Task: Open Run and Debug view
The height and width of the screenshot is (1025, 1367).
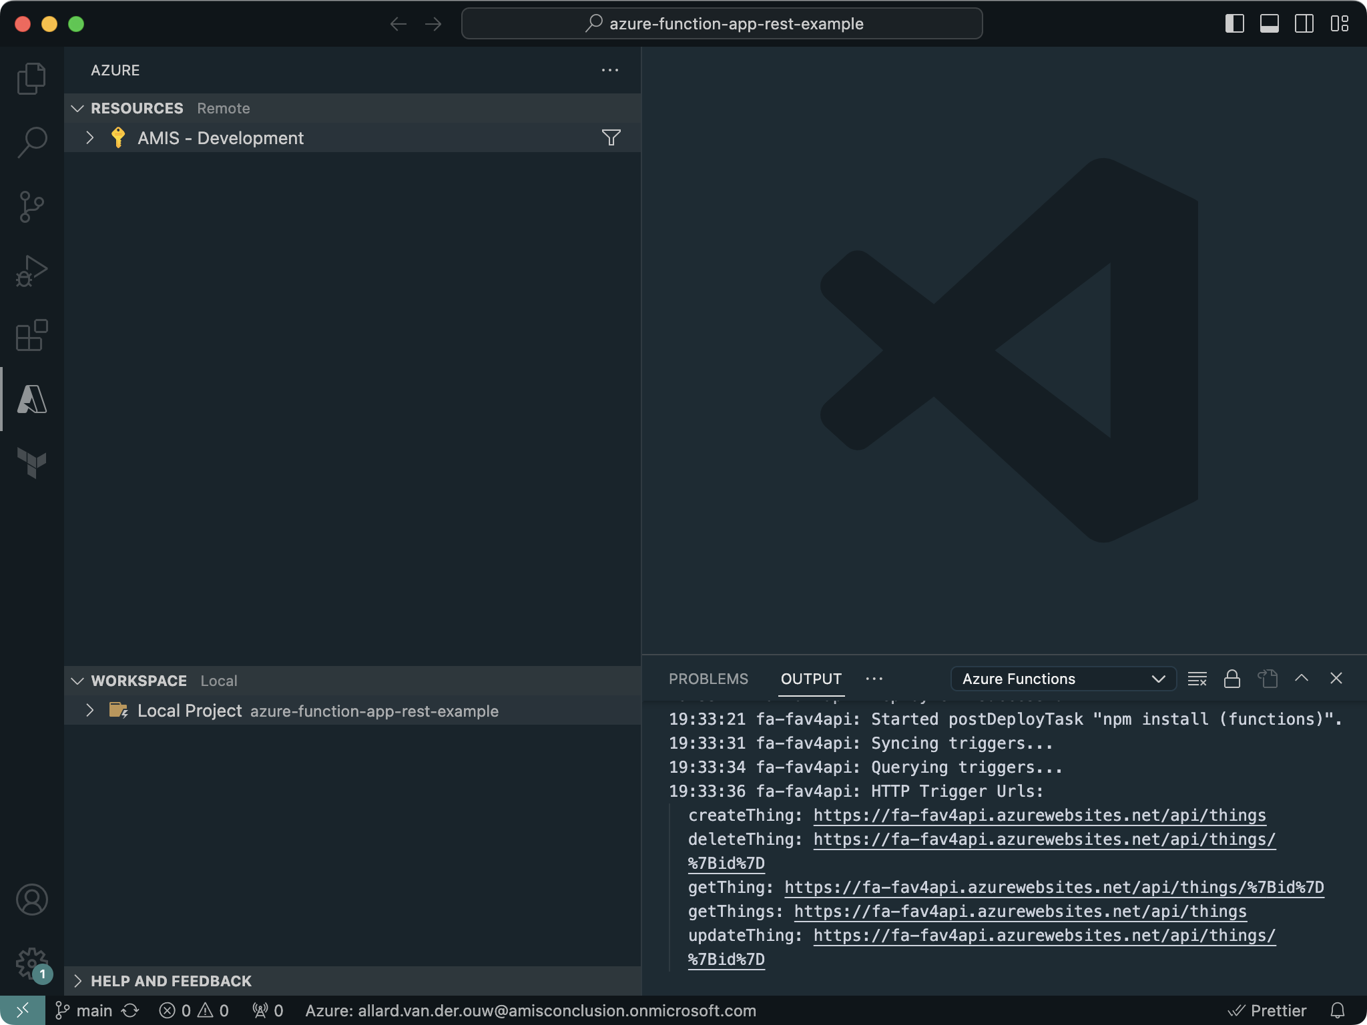Action: pyautogui.click(x=31, y=270)
